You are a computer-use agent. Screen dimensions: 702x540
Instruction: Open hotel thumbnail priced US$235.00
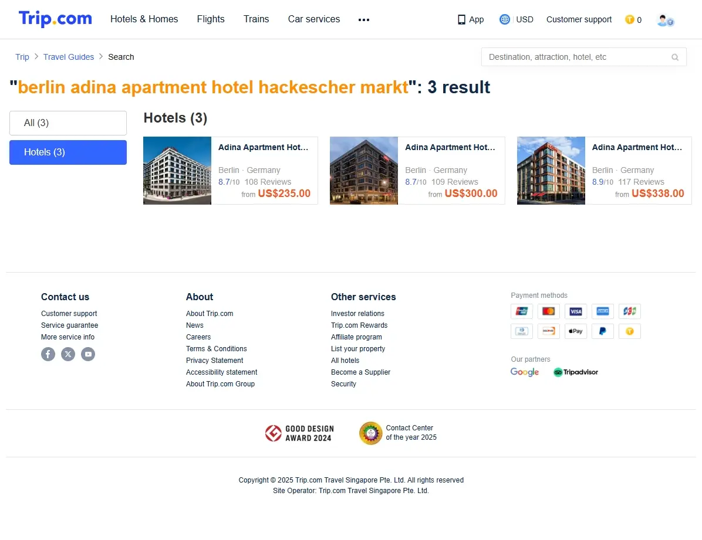177,171
